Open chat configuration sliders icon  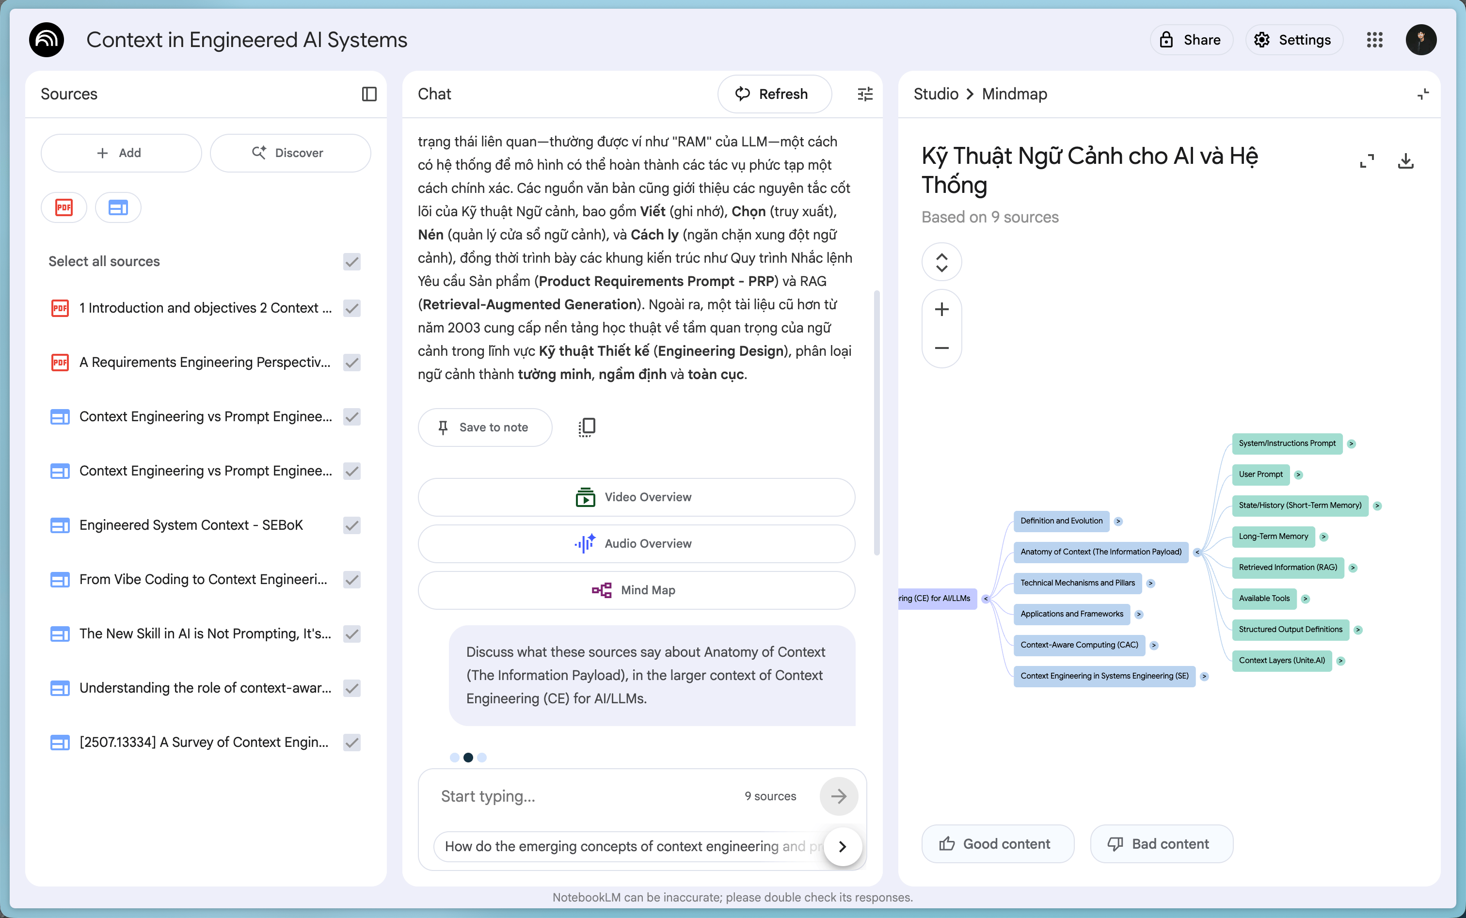click(x=865, y=94)
